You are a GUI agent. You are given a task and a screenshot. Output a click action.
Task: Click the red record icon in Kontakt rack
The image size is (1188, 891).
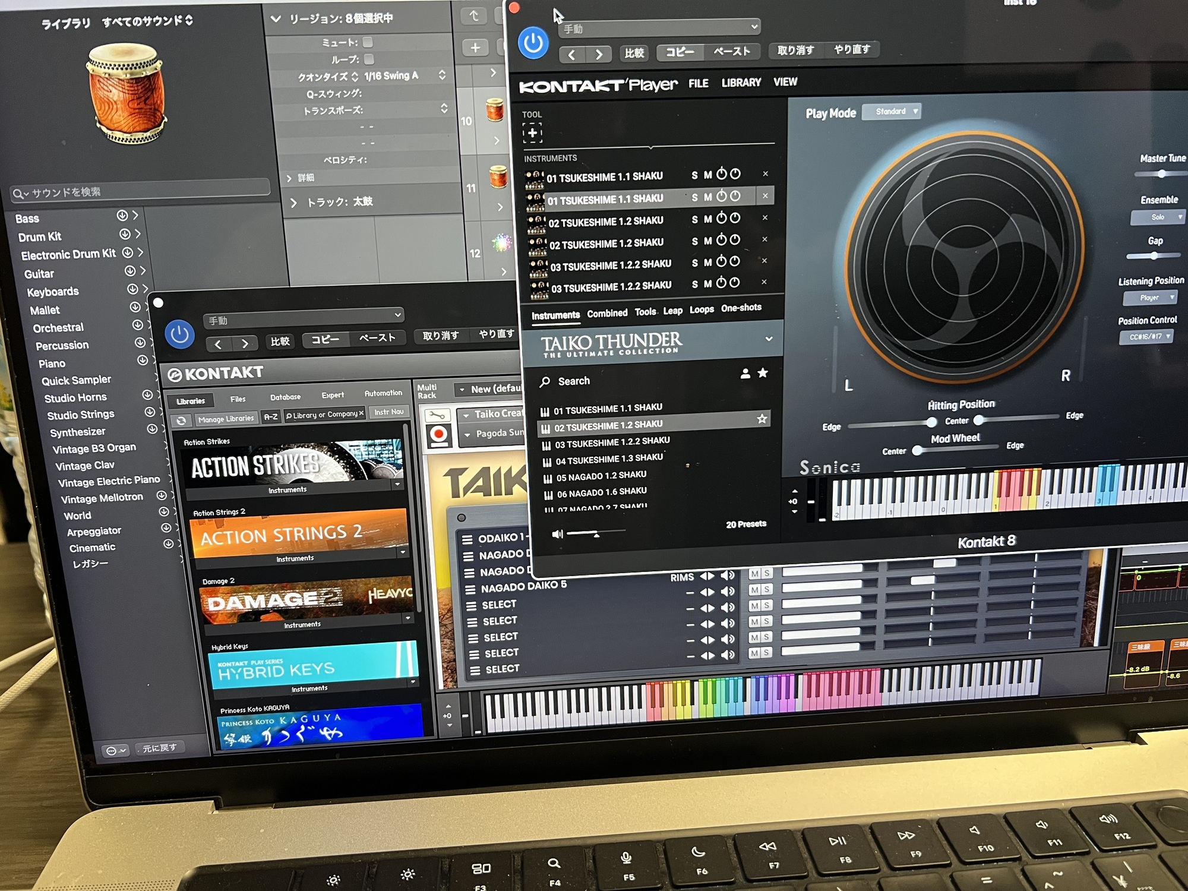tap(438, 435)
